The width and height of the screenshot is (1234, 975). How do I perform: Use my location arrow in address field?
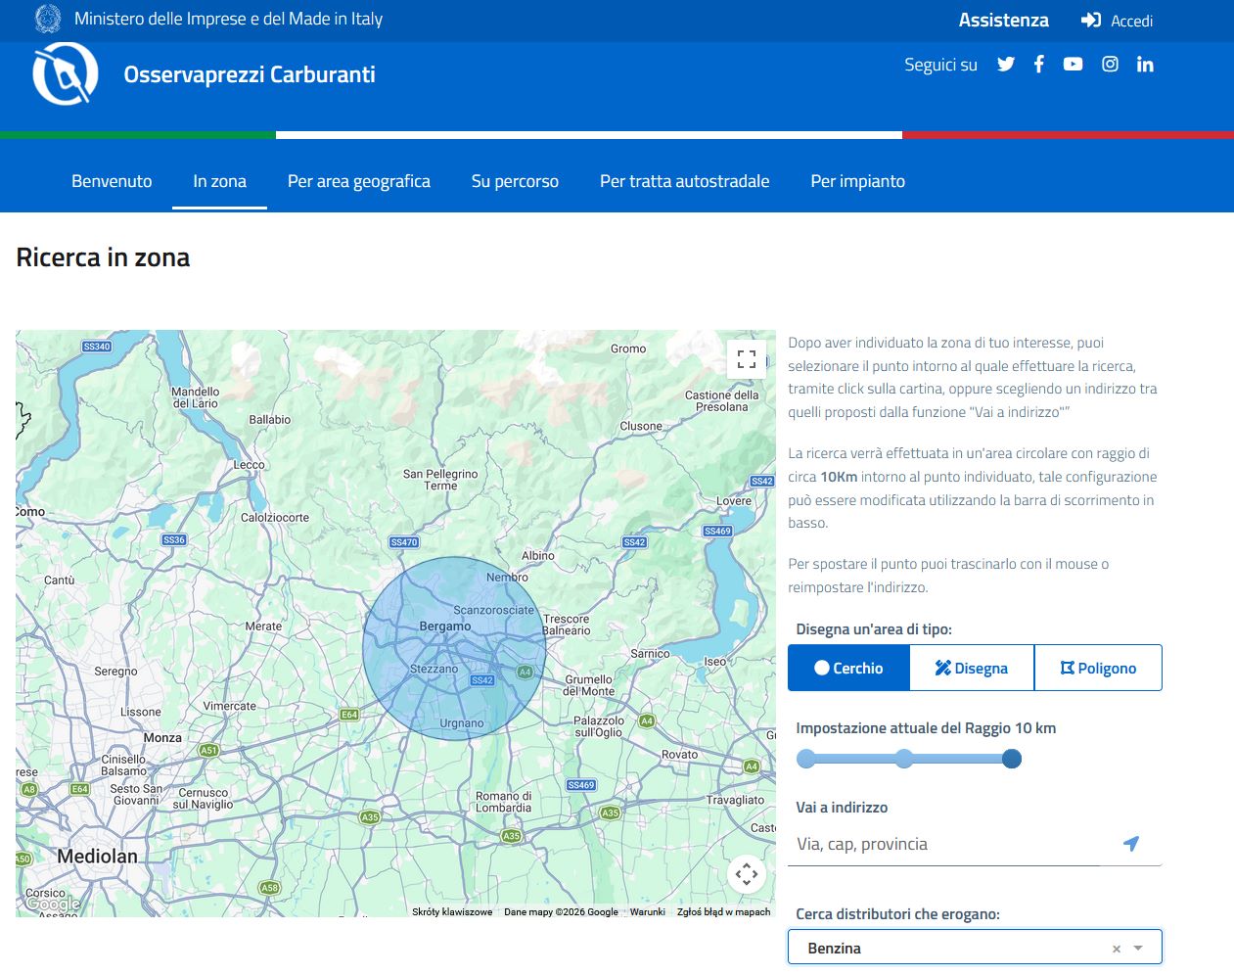1131,844
